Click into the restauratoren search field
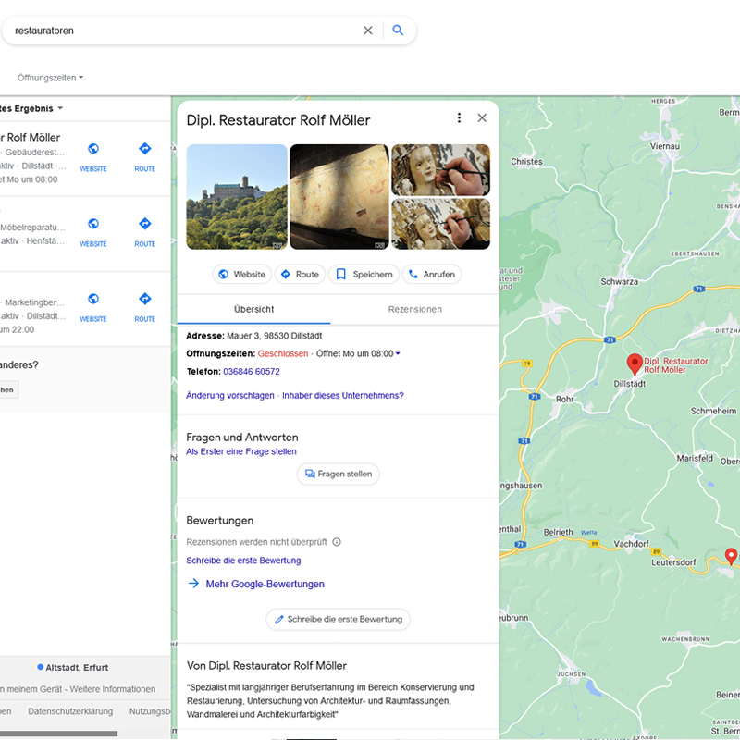This screenshot has height=740, width=740. tap(185, 31)
